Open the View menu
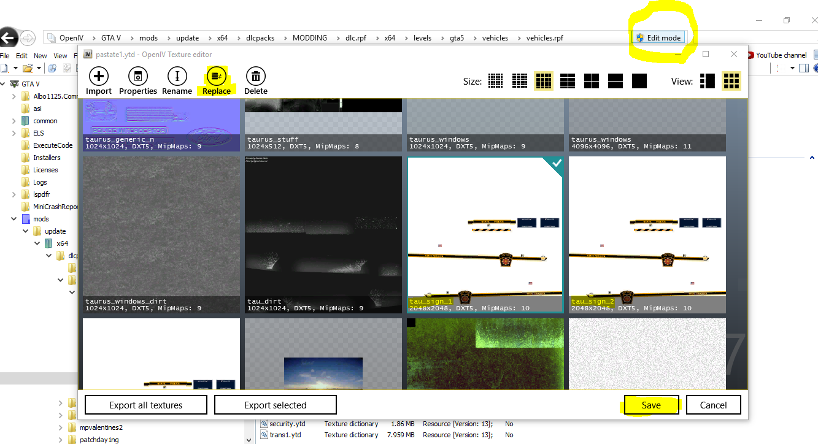818x444 pixels. [60, 56]
